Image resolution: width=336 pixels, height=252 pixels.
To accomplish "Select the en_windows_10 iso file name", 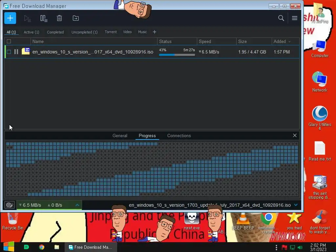I will (93, 52).
